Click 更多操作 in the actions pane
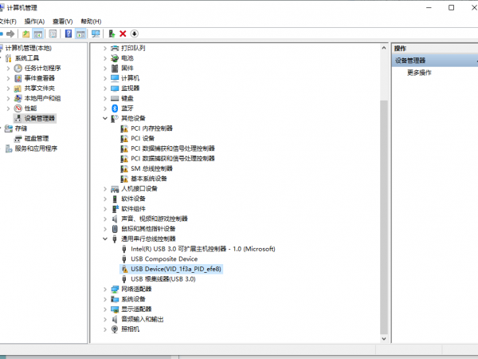The width and height of the screenshot is (478, 359). click(419, 73)
